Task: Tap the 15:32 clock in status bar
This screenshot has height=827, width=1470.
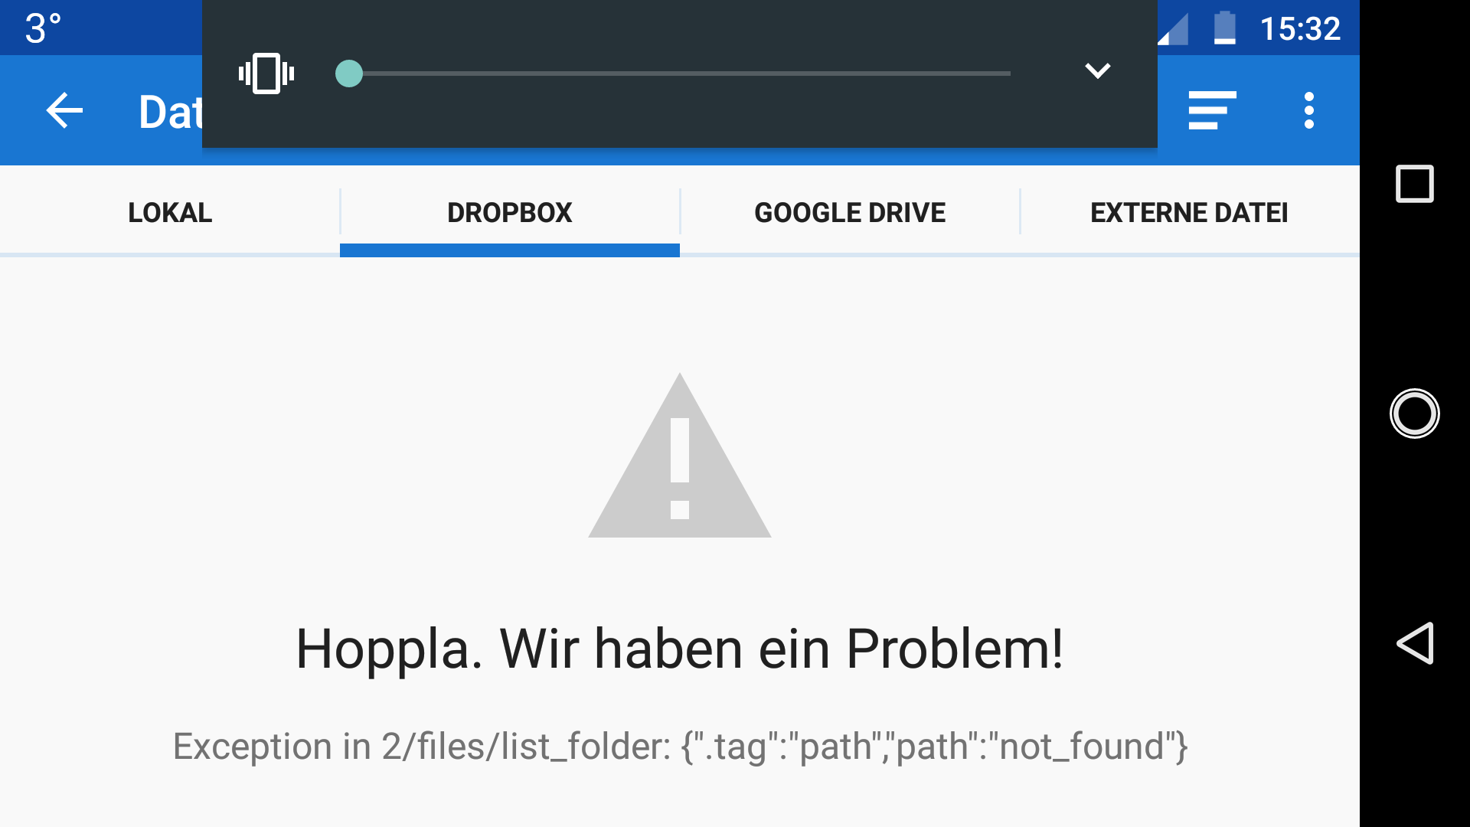Action: tap(1300, 29)
